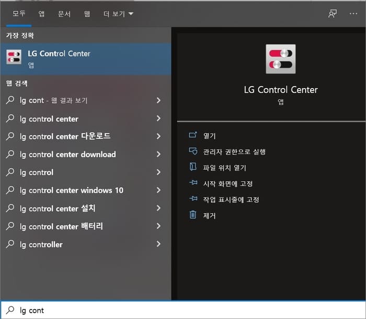This screenshot has height=319, width=366.
Task: Select 'lg control center 배터리' suggestion
Action: pyautogui.click(x=61, y=226)
